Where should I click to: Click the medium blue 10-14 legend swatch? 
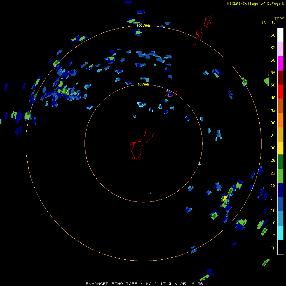(x=281, y=204)
